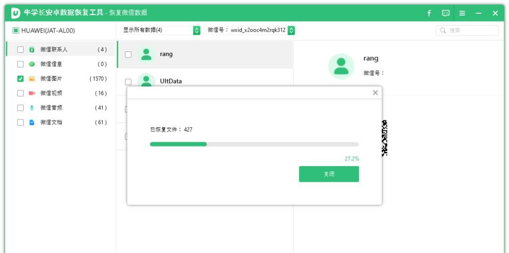Click the QR code image

click(x=385, y=138)
